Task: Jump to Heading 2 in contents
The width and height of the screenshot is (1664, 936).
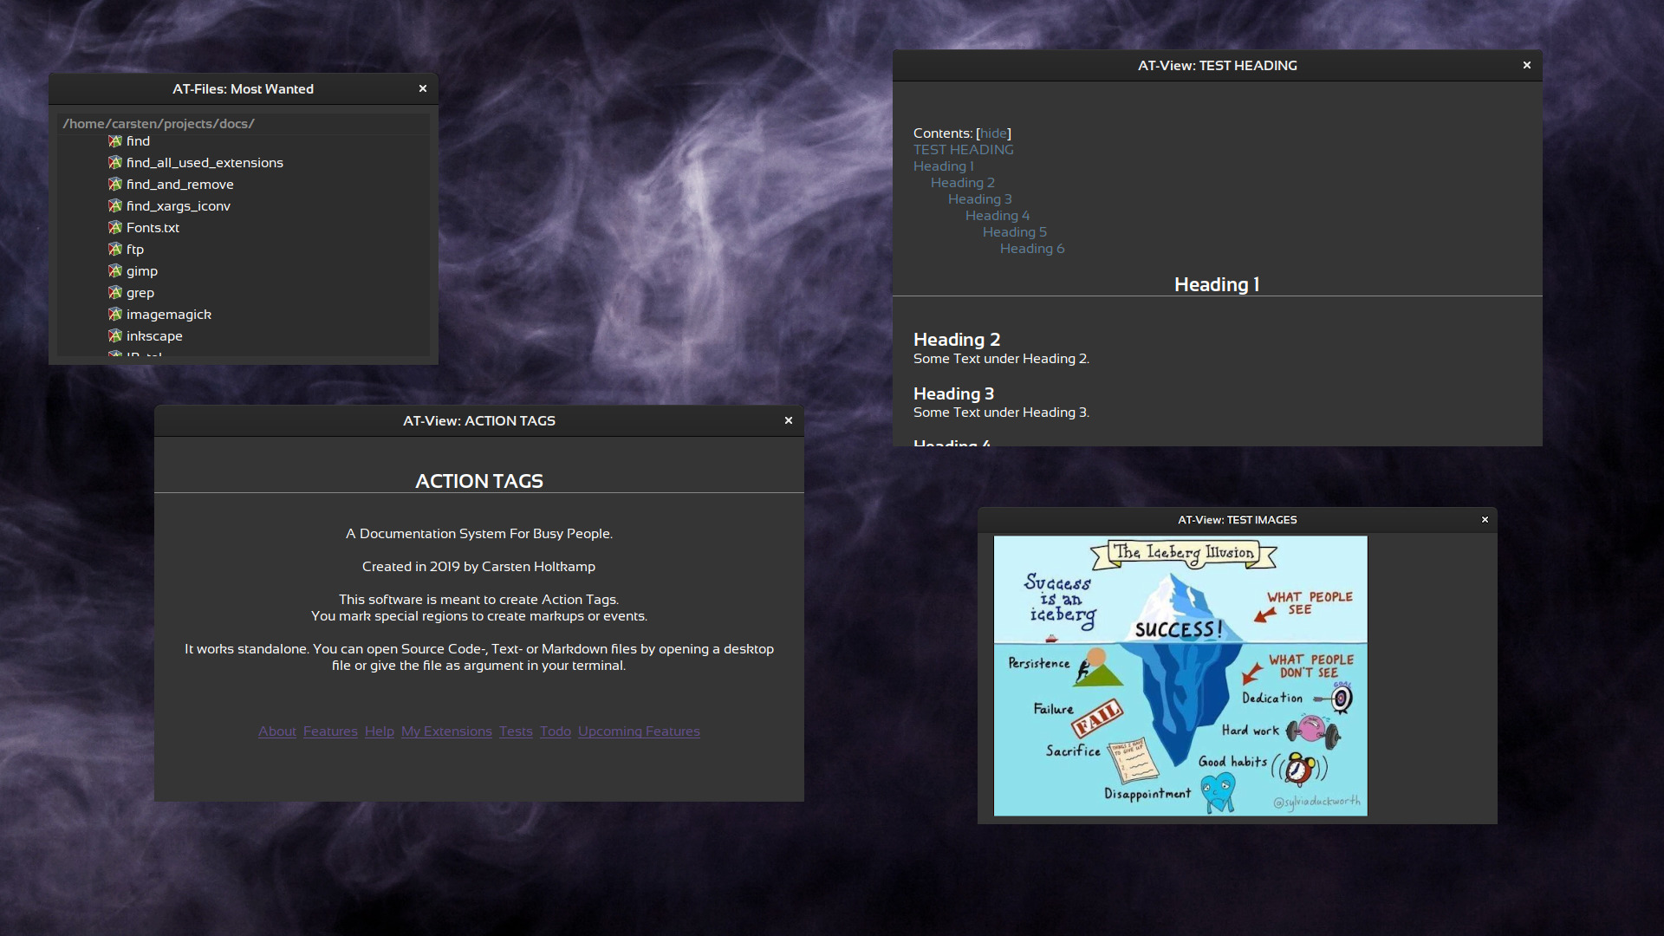Action: coord(963,183)
